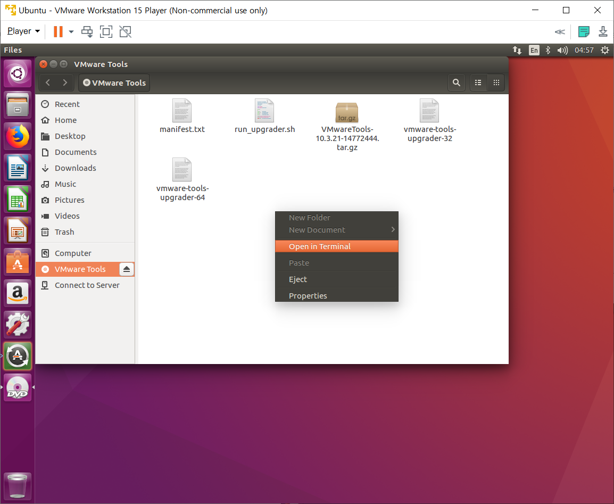614x504 pixels.
Task: Enter full screen mode in VMware
Action: coord(106,31)
